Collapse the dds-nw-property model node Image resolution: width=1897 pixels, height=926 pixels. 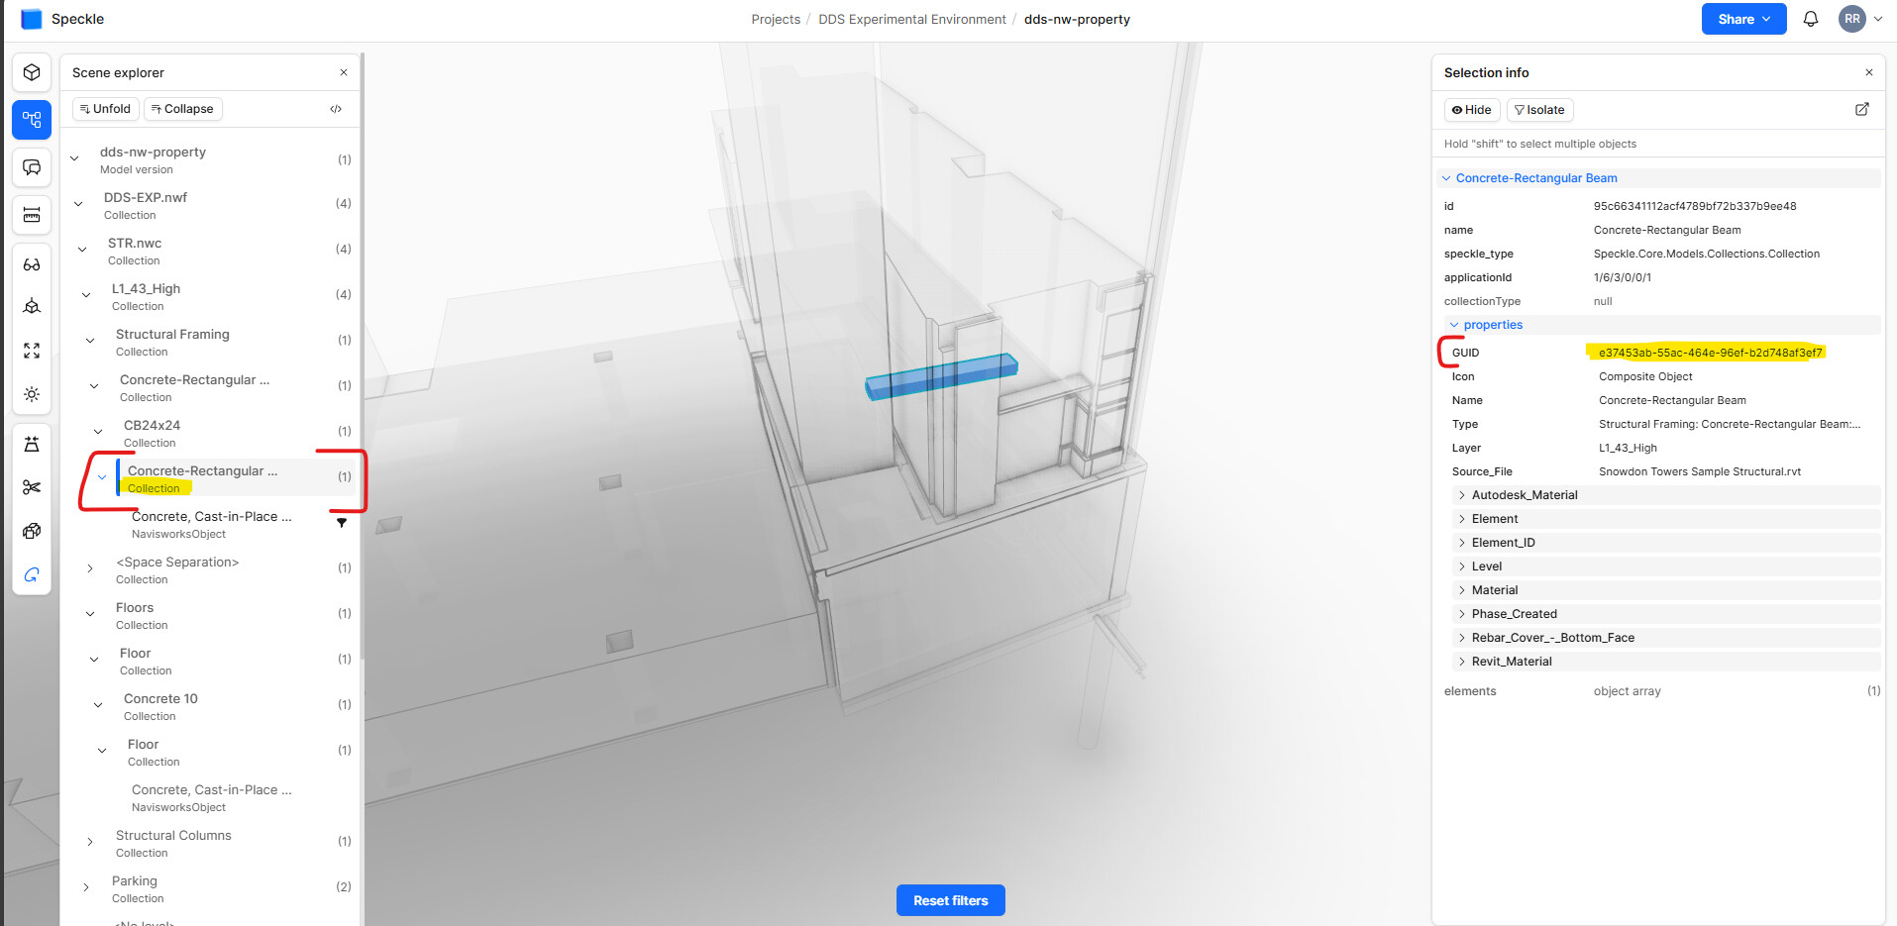click(x=74, y=158)
